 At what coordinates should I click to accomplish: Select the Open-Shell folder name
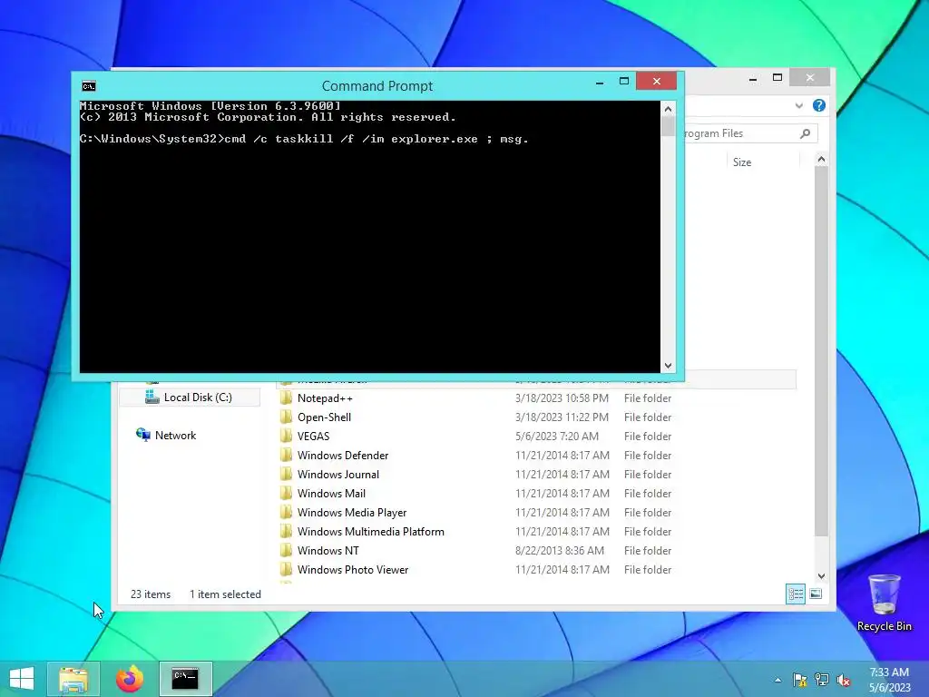coord(324,417)
